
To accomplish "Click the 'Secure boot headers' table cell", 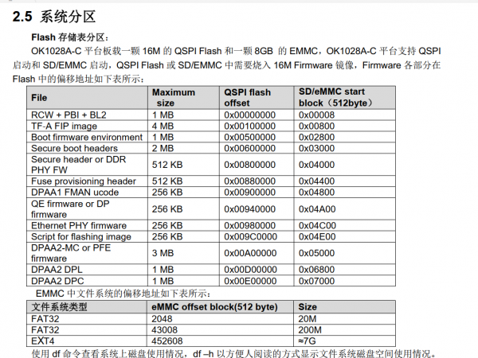I will [x=73, y=147].
